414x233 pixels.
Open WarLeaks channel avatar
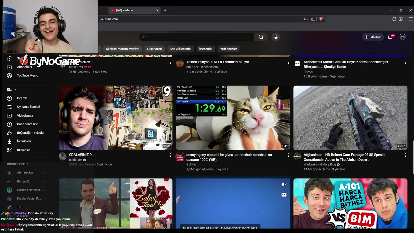point(297,157)
